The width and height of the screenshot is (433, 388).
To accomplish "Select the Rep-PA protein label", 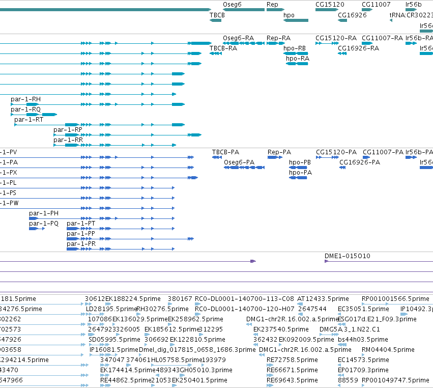I will click(279, 152).
